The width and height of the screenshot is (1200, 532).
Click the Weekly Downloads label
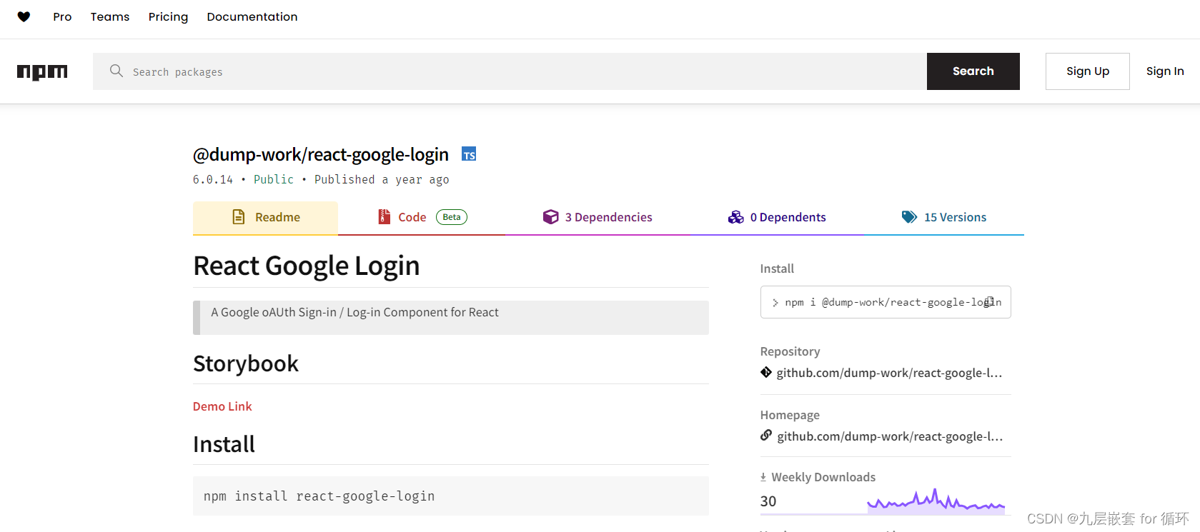click(823, 477)
